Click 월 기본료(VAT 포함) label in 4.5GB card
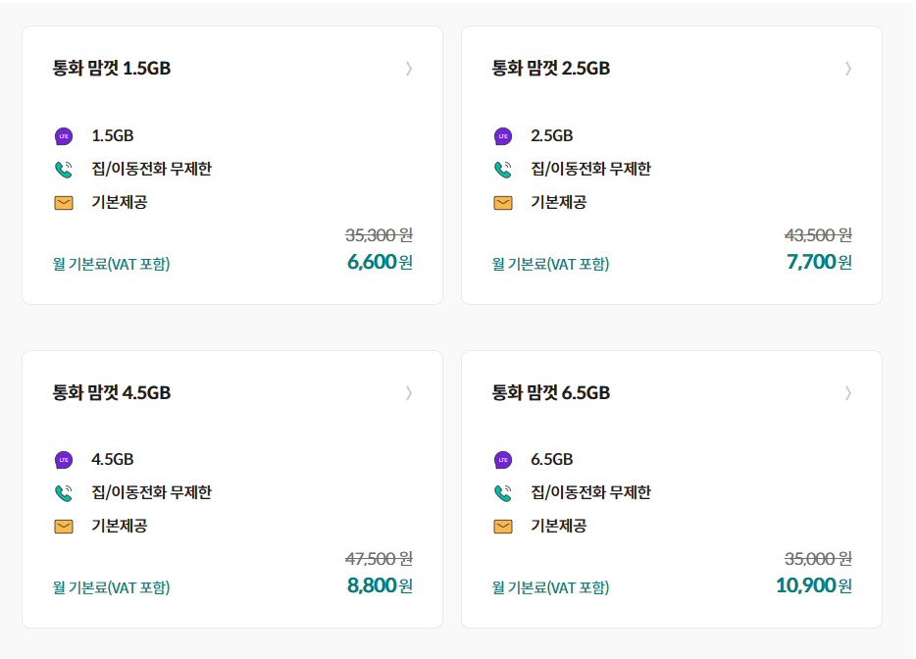Screen dimensions: 916x659 click(x=111, y=587)
